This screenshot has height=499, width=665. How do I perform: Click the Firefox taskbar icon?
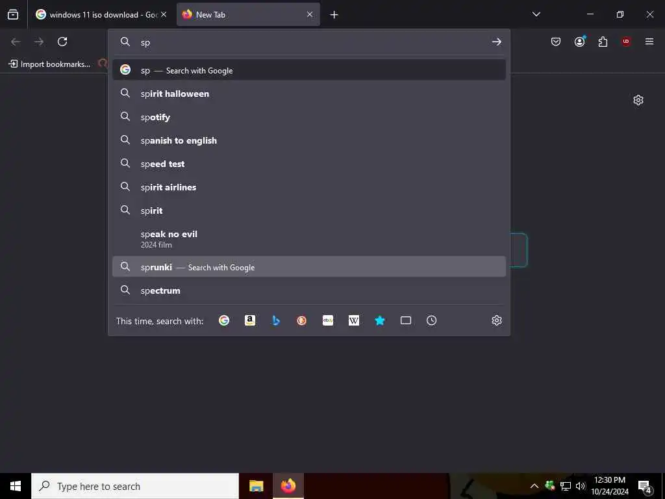(x=288, y=486)
